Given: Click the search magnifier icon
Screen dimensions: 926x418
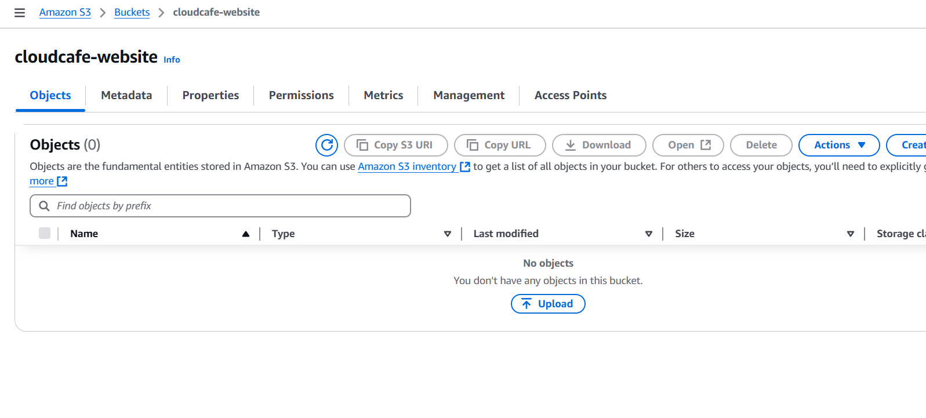Looking at the screenshot, I should [44, 206].
